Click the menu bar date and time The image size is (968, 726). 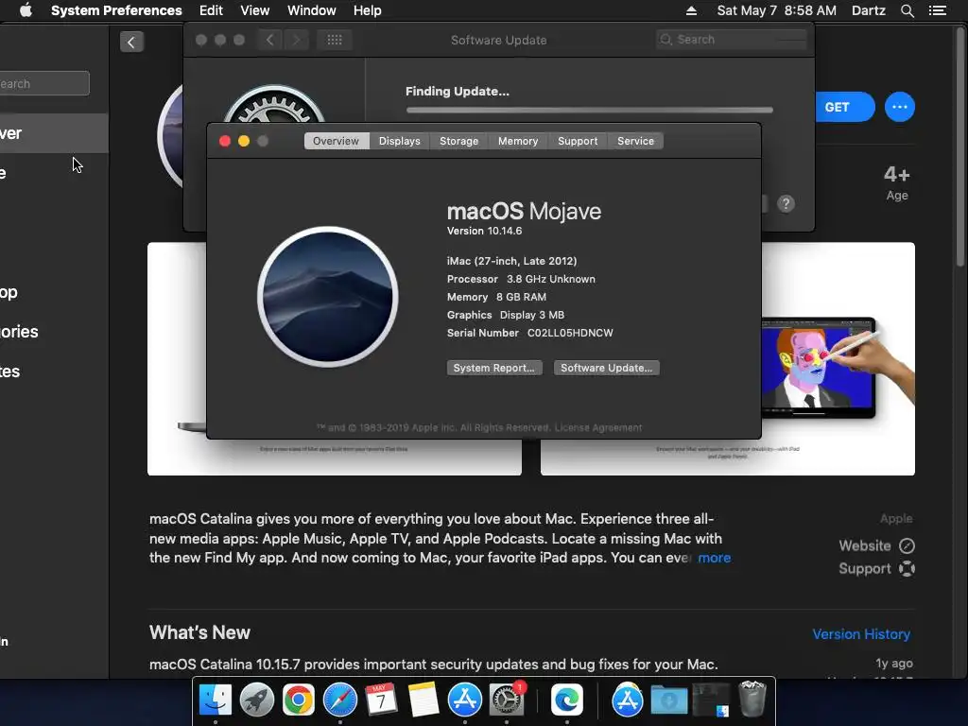[x=777, y=10]
